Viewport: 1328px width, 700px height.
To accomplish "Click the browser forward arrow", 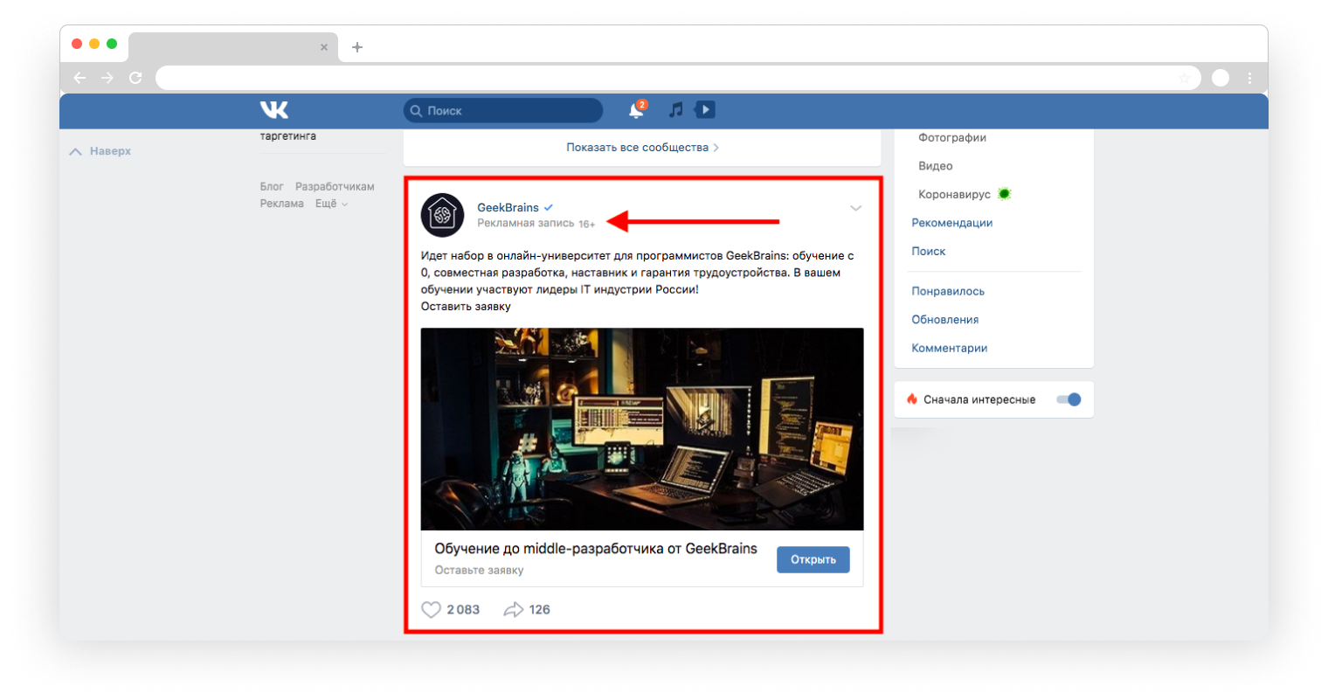I will tap(107, 78).
